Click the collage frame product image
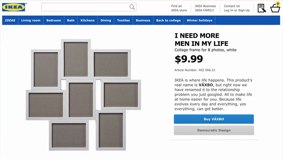 click(83, 95)
